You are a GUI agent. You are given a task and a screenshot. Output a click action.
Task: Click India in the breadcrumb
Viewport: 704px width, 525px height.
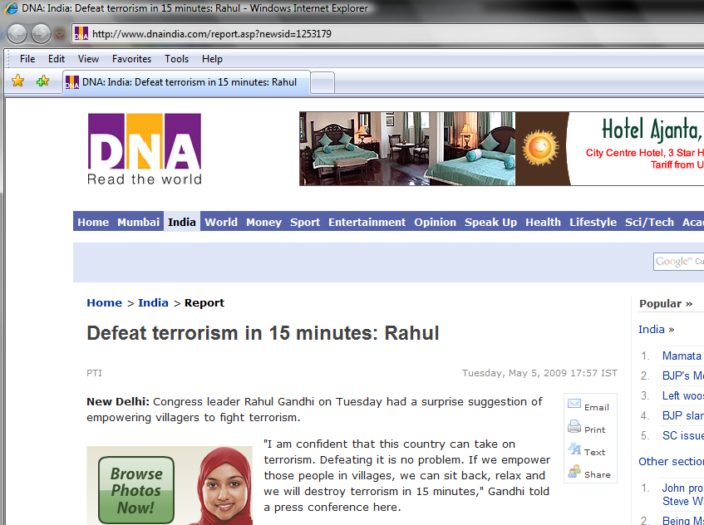point(153,303)
